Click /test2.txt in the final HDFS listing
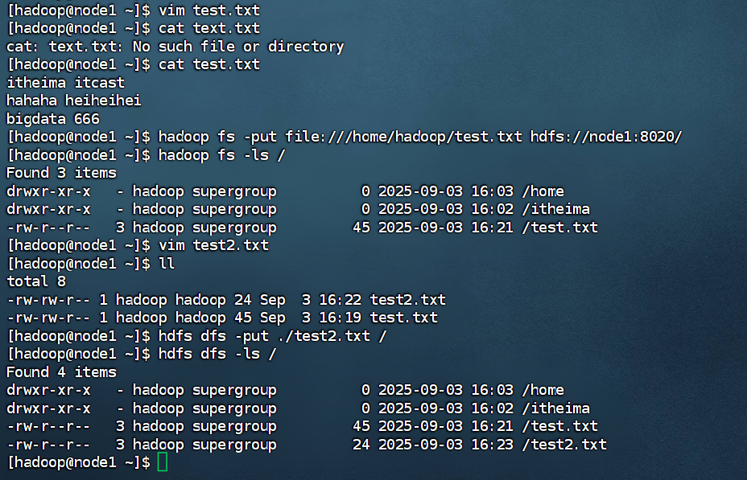Screen dimensions: 747x480 click(563, 445)
